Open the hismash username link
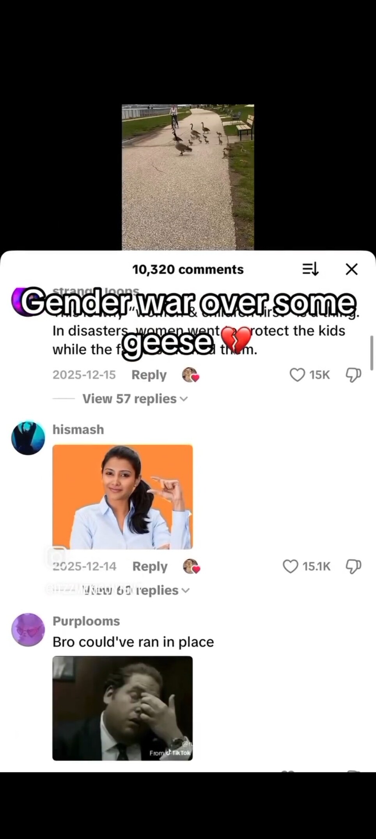Viewport: 376px width, 839px height. click(78, 429)
